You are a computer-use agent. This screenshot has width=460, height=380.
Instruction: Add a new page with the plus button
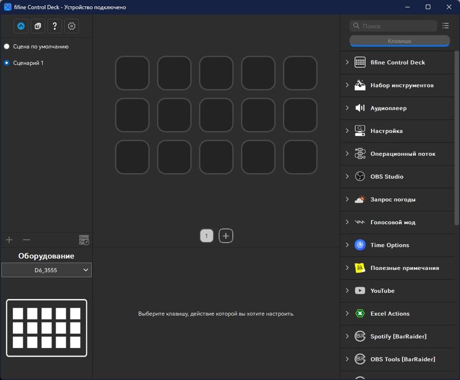(x=226, y=236)
